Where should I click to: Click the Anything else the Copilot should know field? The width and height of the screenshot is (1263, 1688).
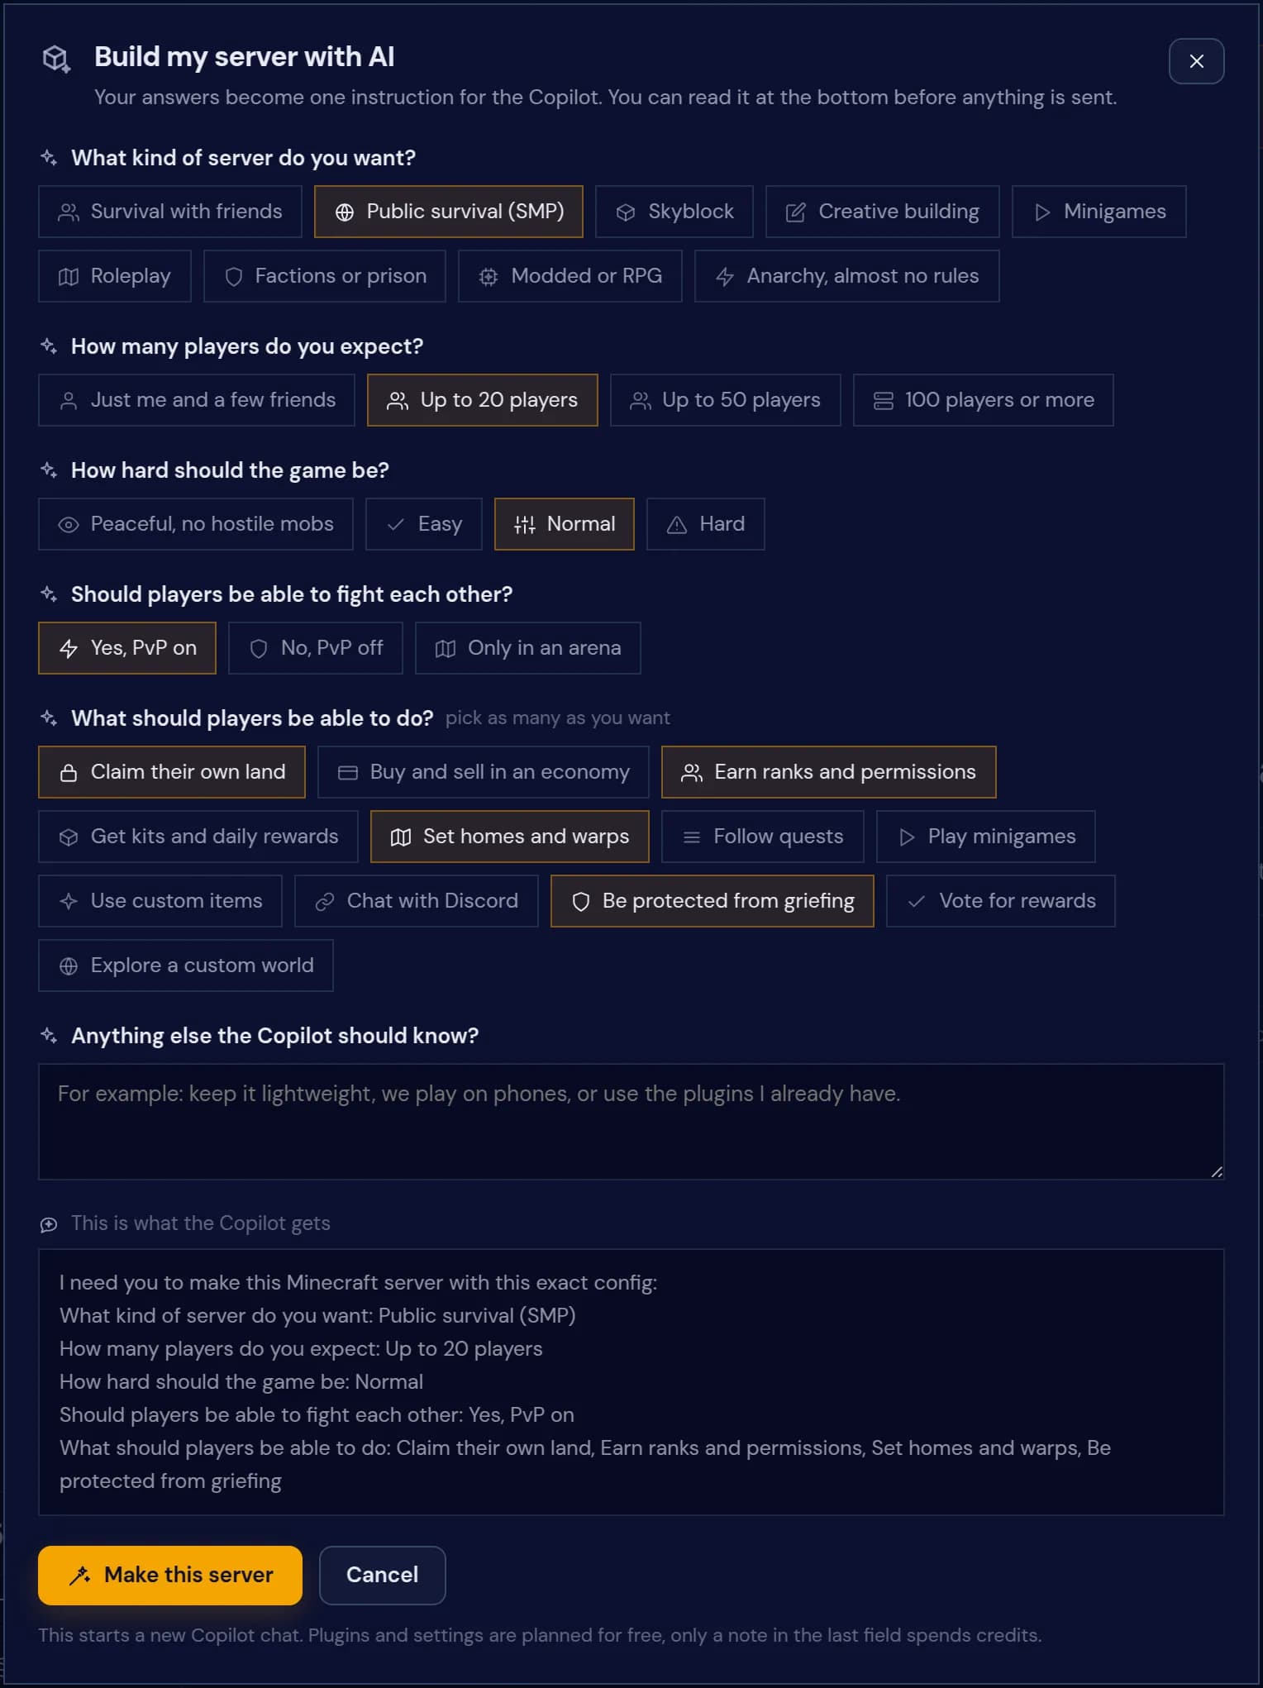[x=631, y=1122]
